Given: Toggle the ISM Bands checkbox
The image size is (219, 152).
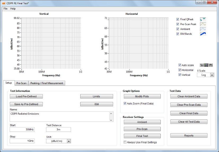Looking at the screenshot, I should click(178, 34).
